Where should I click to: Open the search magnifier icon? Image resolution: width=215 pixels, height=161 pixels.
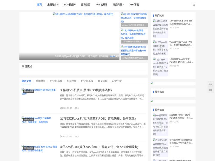pos(194,5)
